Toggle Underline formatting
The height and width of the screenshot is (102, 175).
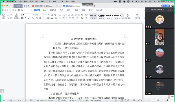(x=29, y=18)
